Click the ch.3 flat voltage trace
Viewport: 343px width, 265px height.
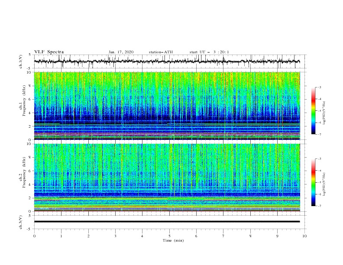[167, 222]
